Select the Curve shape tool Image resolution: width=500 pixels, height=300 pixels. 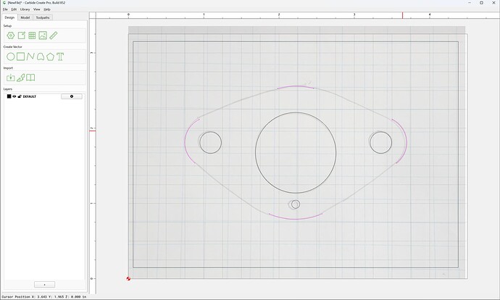pos(40,57)
